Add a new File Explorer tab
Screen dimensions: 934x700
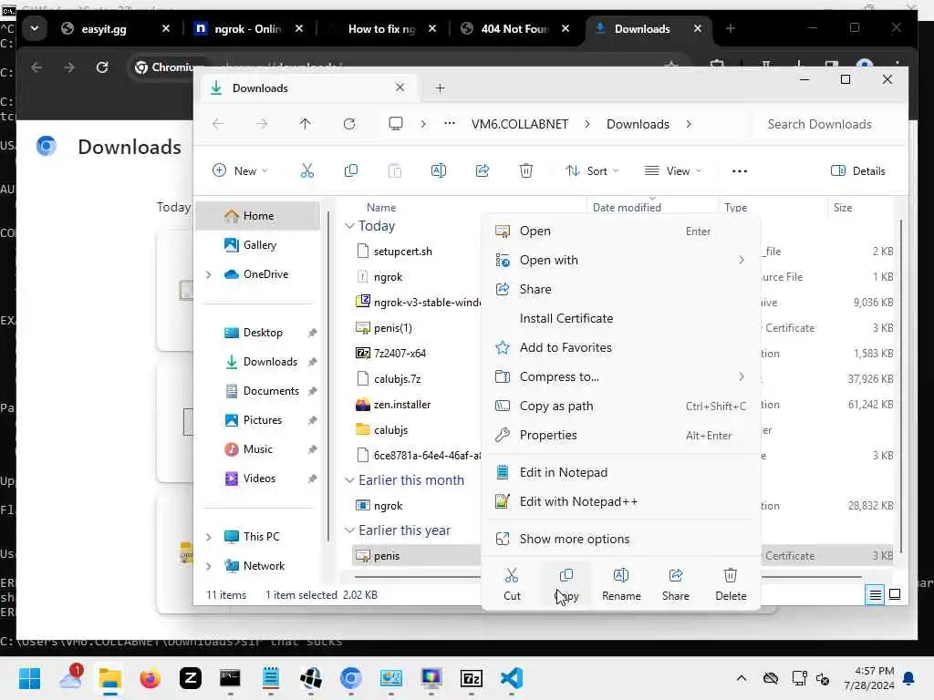441,88
